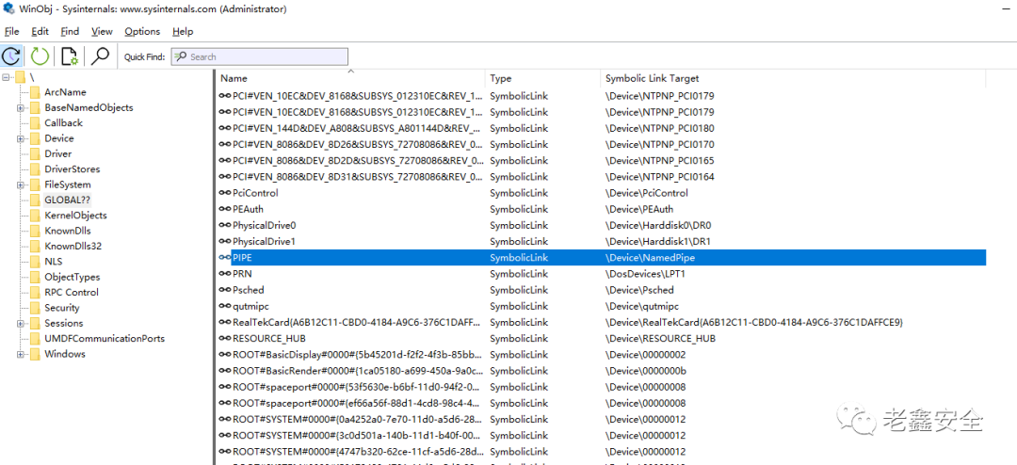The width and height of the screenshot is (1017, 465).
Task: Click the \Device\Harddisk0\DR0 target text
Action: [x=658, y=225]
